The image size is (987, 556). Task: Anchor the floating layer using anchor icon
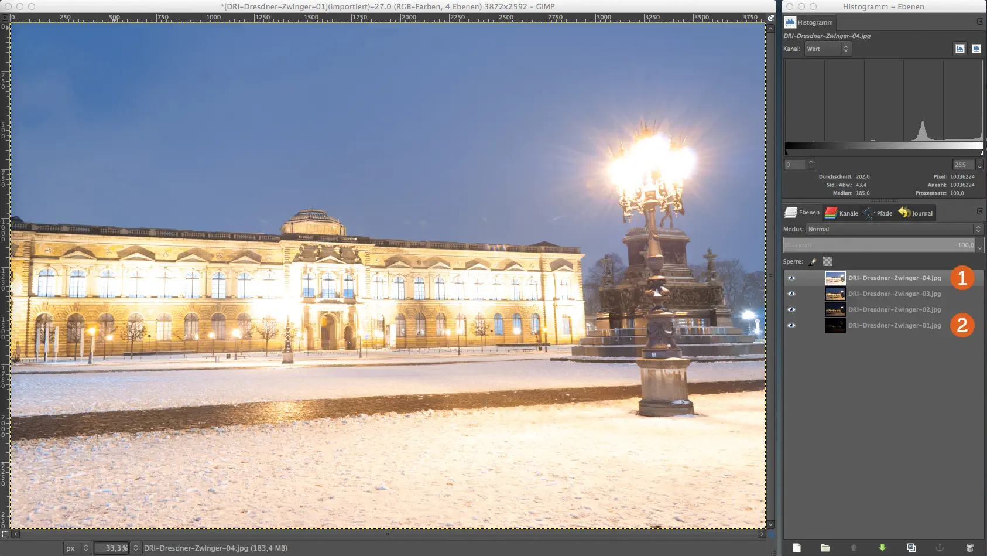pyautogui.click(x=940, y=548)
